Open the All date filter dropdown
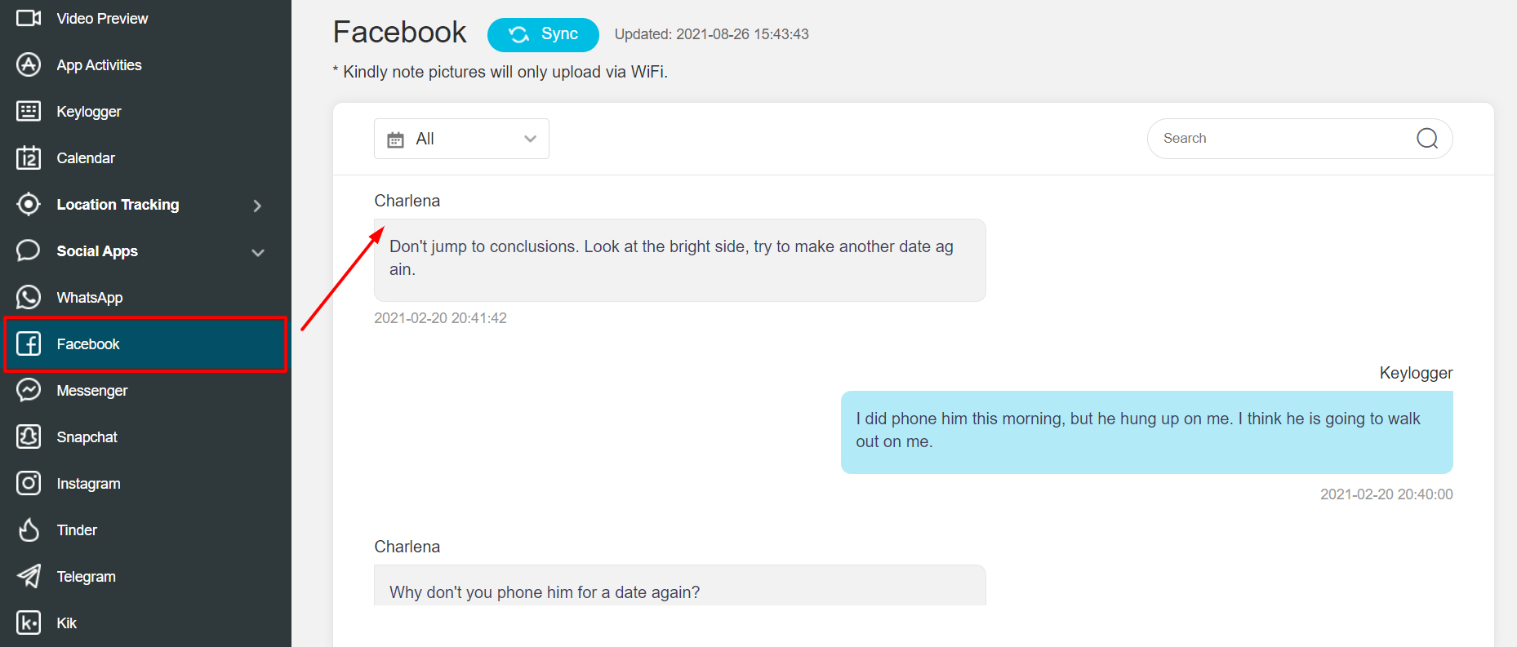This screenshot has width=1517, height=647. (461, 139)
